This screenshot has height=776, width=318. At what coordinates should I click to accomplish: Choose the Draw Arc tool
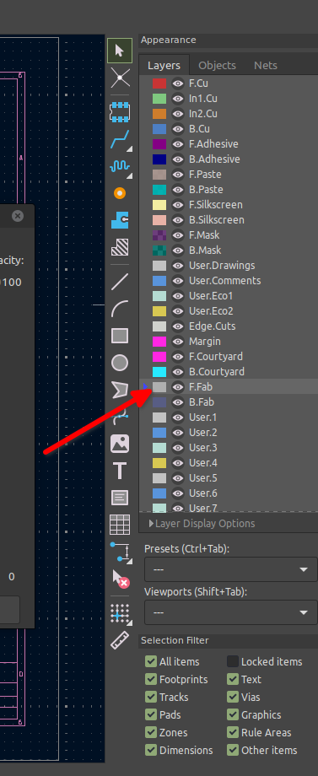point(120,309)
